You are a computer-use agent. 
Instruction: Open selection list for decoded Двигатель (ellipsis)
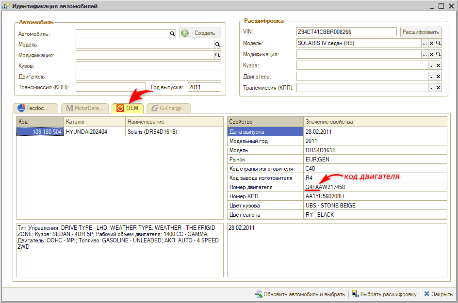click(431, 77)
